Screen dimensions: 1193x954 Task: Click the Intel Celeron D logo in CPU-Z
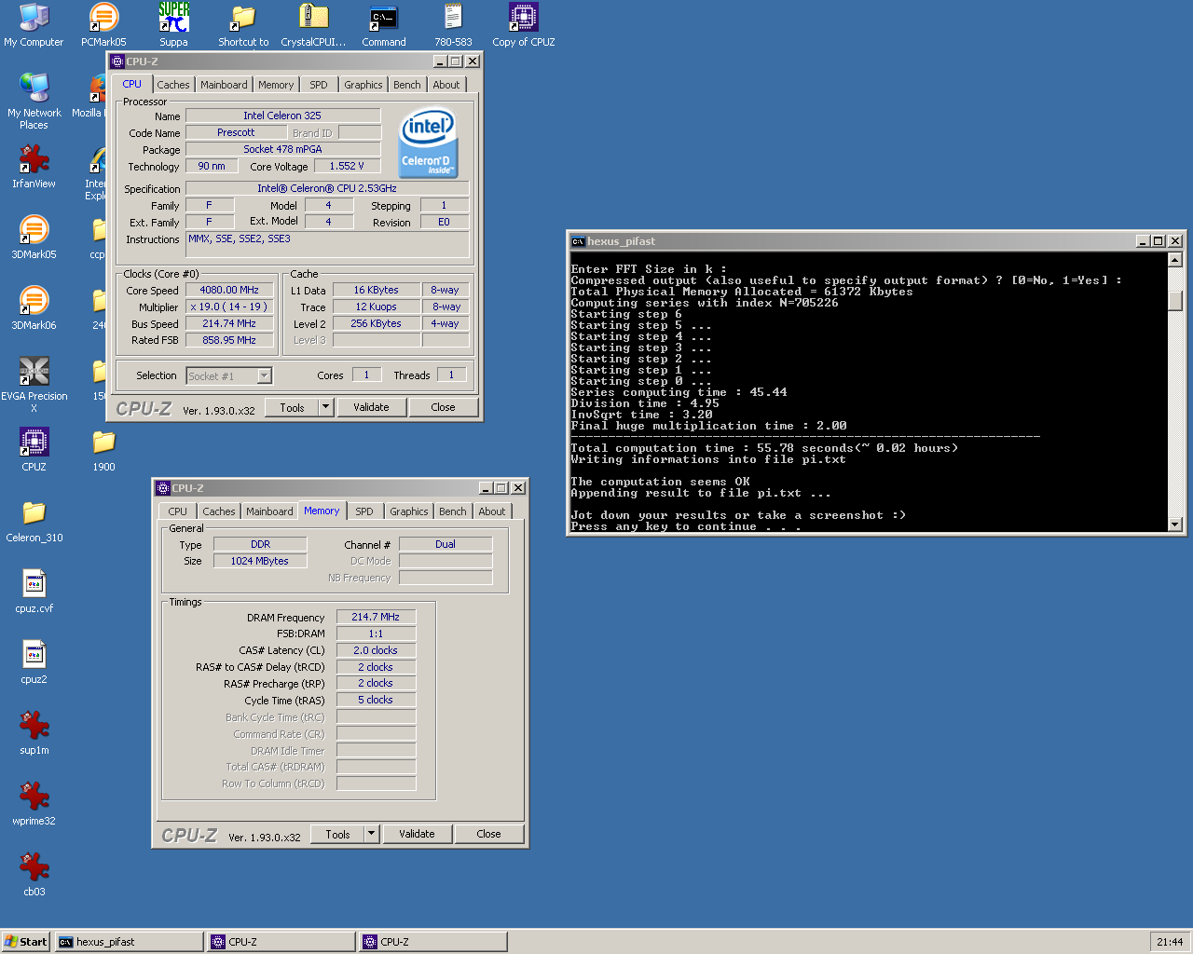tap(428, 143)
